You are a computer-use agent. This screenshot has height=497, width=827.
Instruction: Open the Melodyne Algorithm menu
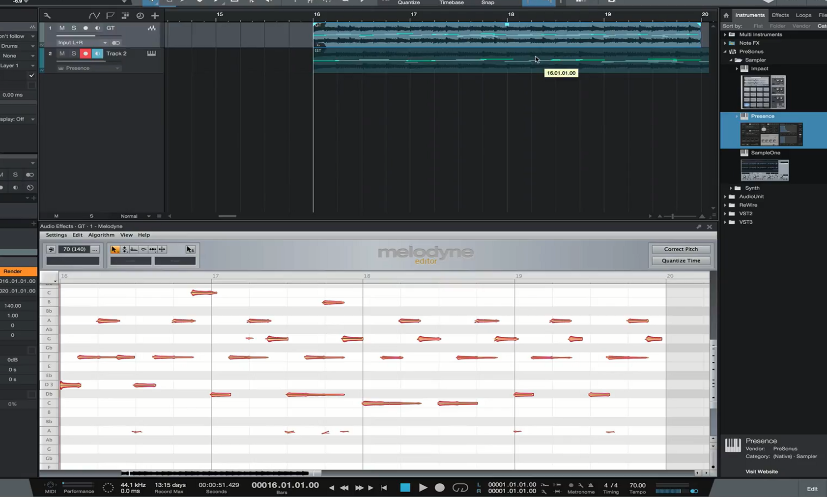[101, 235]
